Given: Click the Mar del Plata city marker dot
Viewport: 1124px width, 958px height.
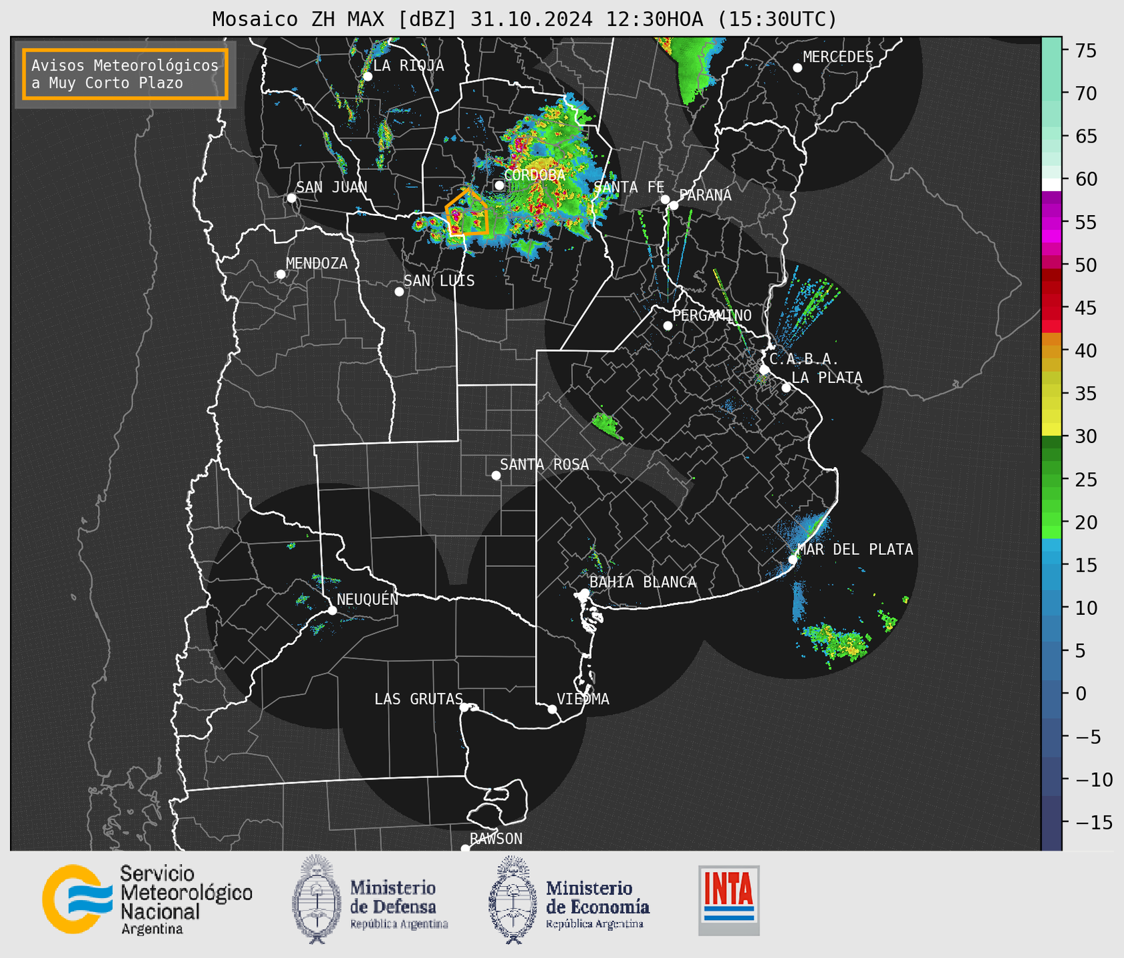Looking at the screenshot, I should point(793,560).
